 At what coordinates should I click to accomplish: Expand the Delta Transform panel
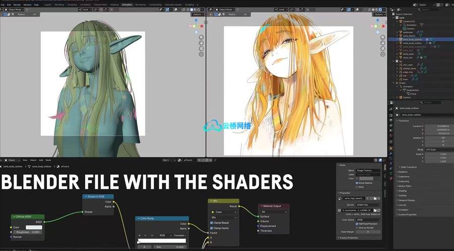point(409,167)
